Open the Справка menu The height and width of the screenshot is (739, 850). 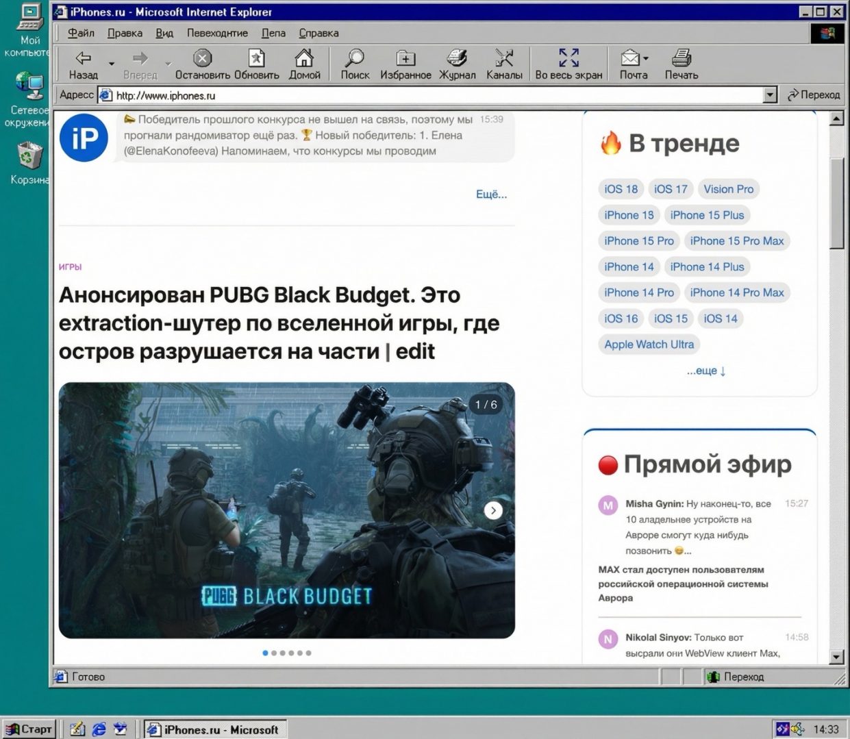tap(318, 33)
